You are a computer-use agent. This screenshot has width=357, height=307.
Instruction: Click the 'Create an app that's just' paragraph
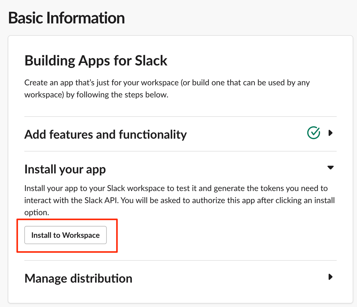[x=167, y=89]
